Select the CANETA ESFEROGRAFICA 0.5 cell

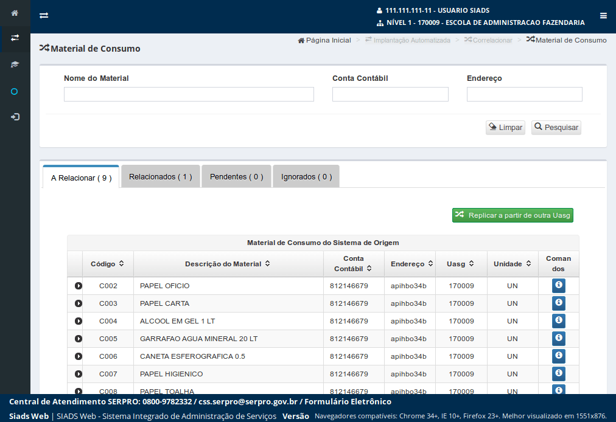[x=229, y=356]
